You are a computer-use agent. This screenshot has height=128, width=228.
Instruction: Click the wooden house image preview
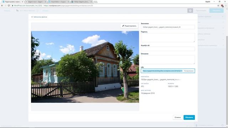(85, 67)
